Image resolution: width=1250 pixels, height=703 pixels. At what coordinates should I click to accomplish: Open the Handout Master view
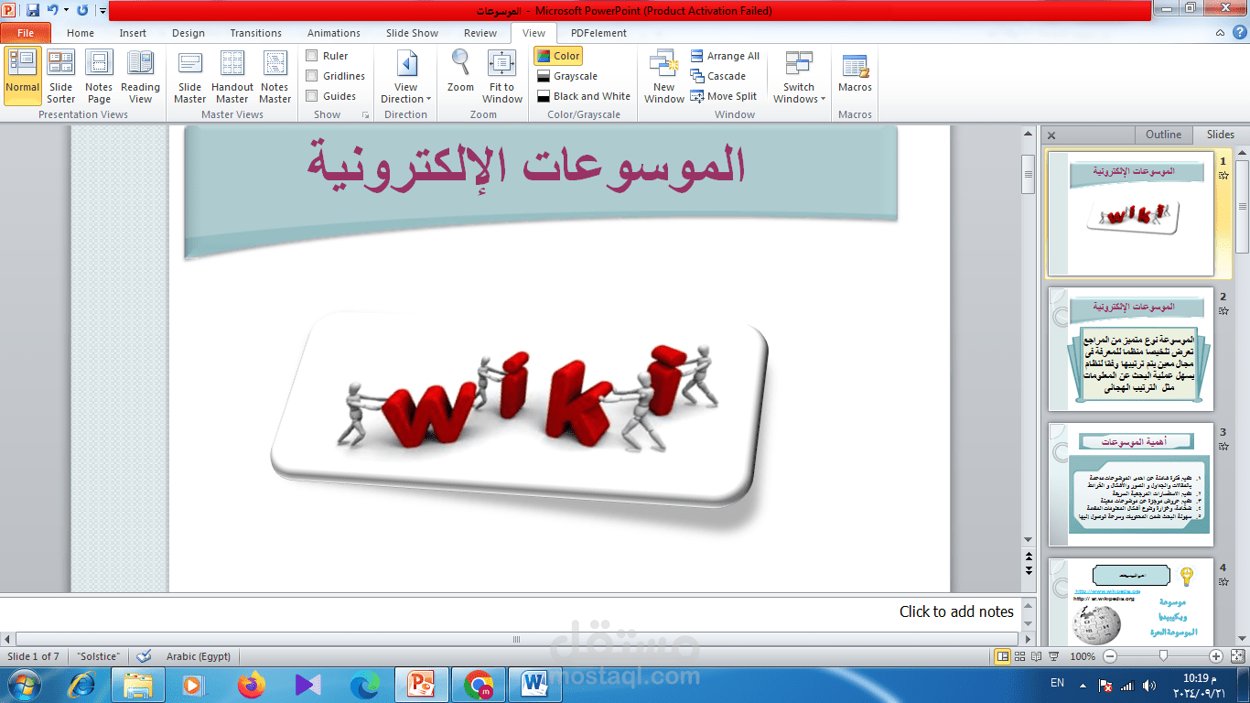click(x=232, y=76)
